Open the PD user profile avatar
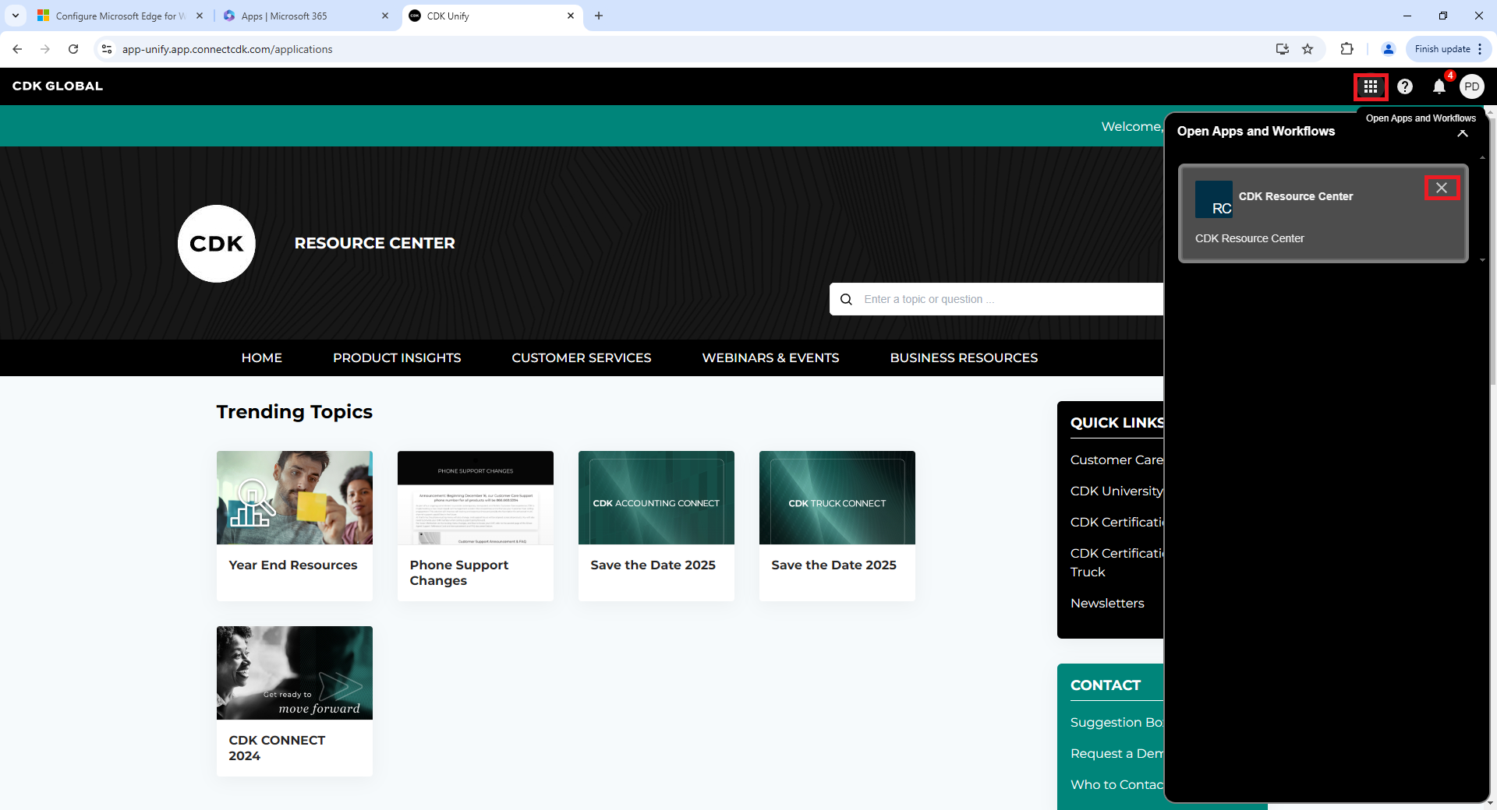This screenshot has width=1497, height=810. click(1471, 86)
